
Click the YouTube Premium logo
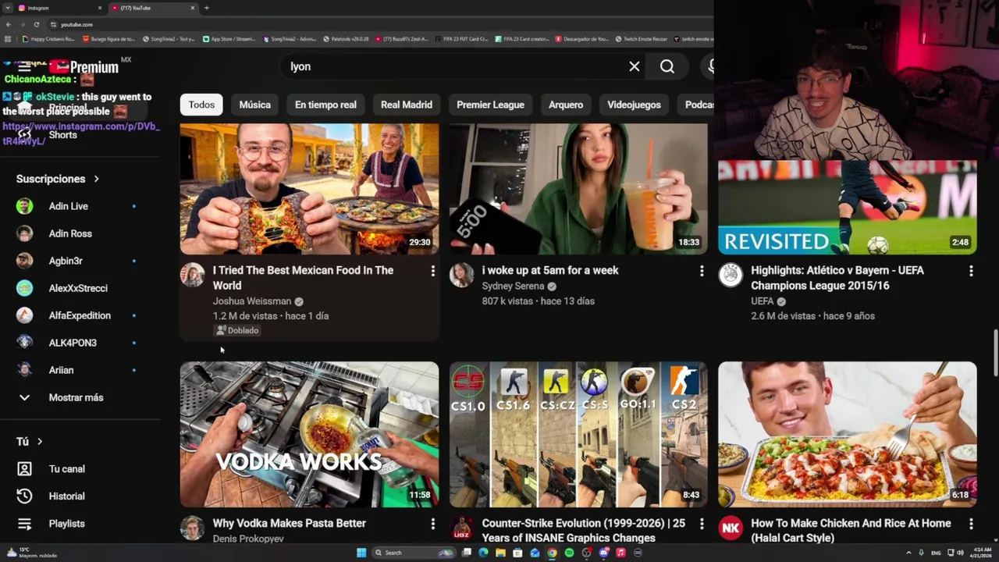pyautogui.click(x=84, y=67)
